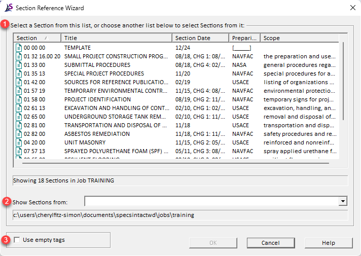Click the document icon for section 02 82 00
The height and width of the screenshot is (256, 361).
point(19,134)
